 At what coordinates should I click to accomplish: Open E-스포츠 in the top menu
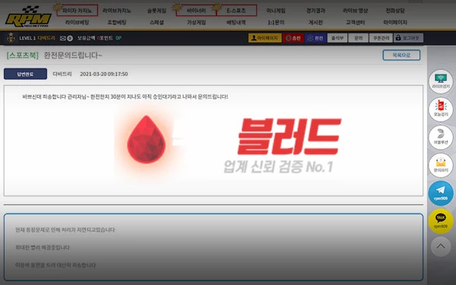236,11
